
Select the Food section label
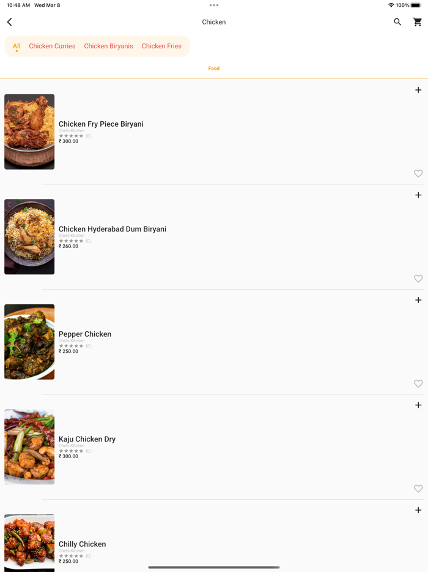coord(214,69)
